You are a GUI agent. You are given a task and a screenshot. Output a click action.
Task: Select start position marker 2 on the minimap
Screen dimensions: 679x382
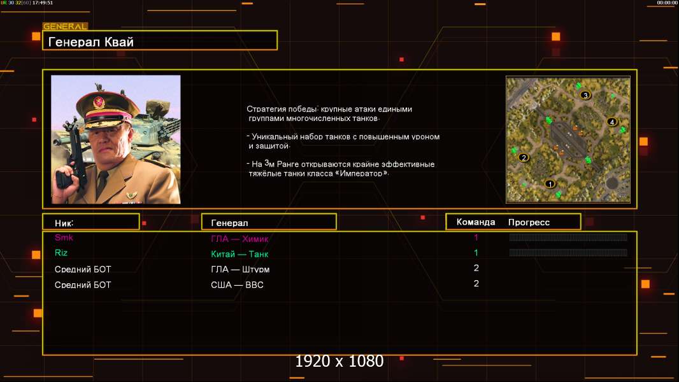tap(524, 157)
